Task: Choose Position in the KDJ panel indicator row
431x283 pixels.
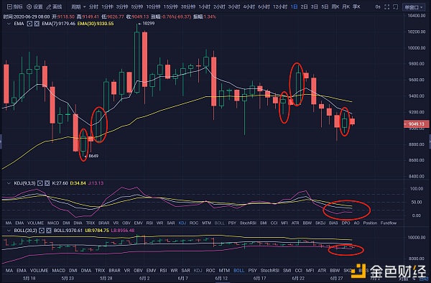Action: (x=370, y=223)
